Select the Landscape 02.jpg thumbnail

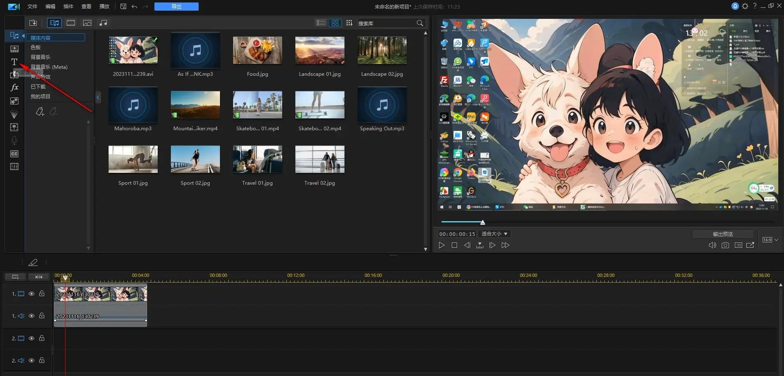tap(382, 50)
